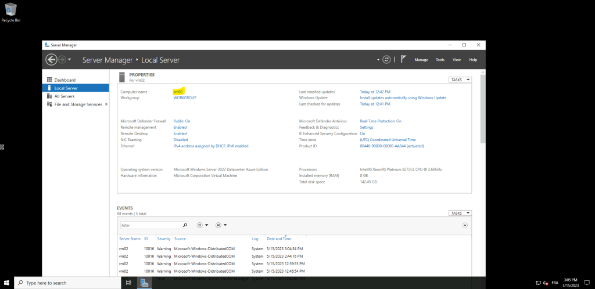Open the Manage menu

pos(421,60)
